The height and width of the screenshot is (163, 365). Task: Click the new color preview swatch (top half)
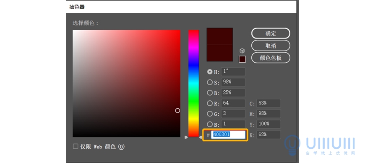pos(220,36)
